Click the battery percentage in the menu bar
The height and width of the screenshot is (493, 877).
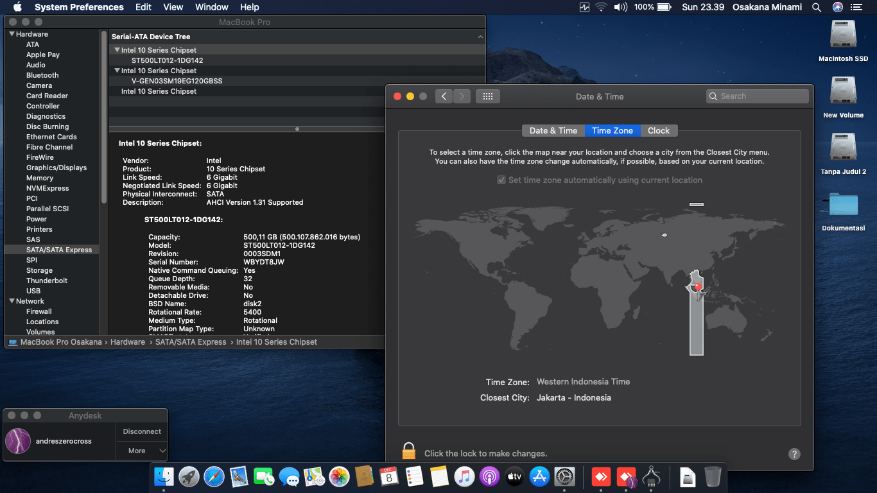(x=644, y=7)
